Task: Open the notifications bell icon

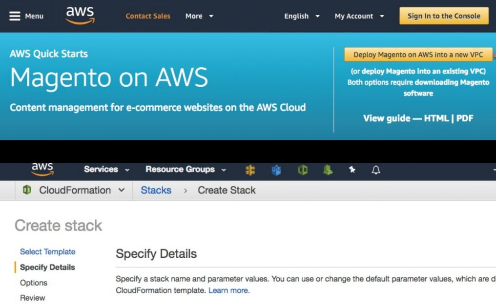Action: (x=374, y=170)
